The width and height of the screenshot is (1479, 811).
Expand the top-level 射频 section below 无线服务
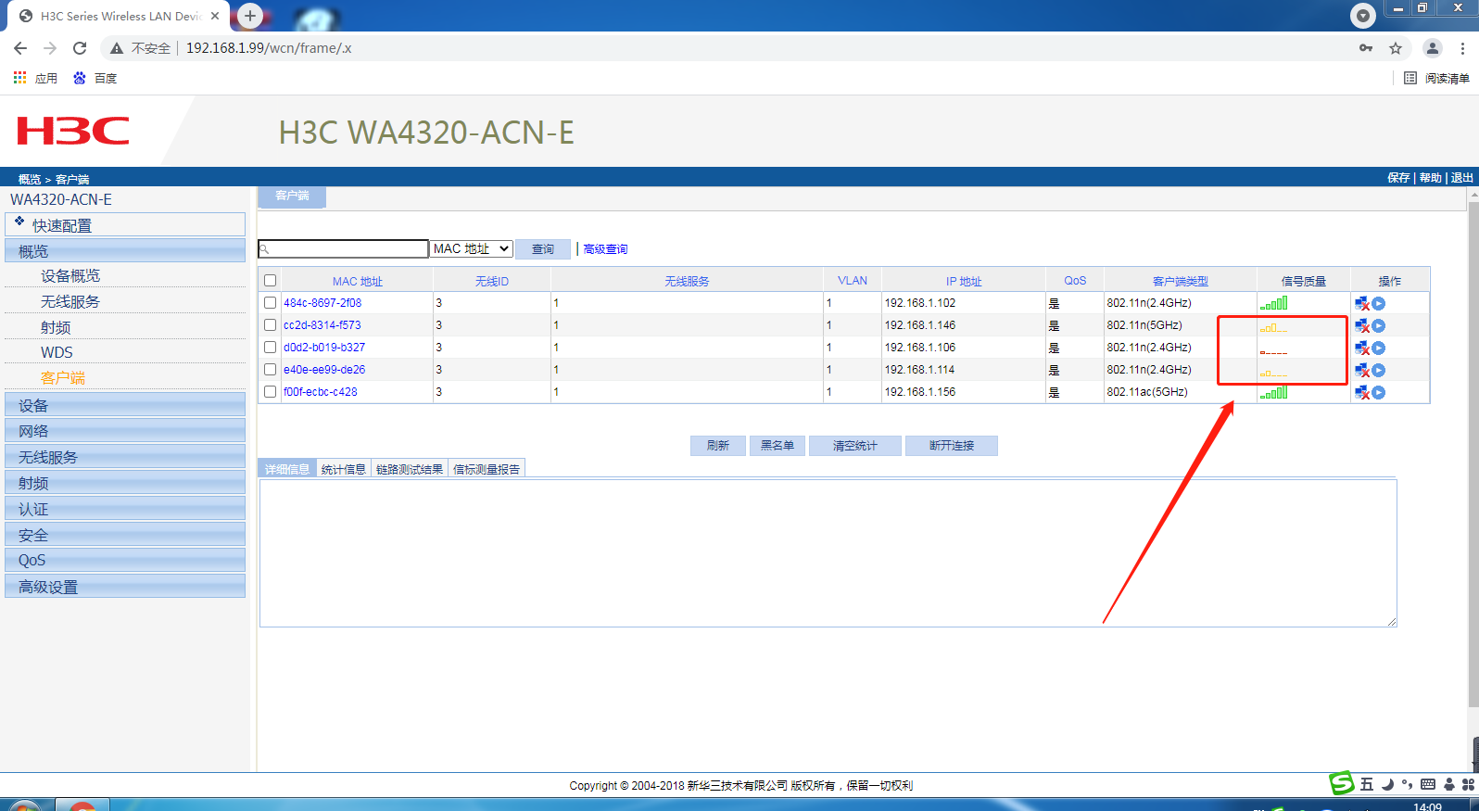125,483
